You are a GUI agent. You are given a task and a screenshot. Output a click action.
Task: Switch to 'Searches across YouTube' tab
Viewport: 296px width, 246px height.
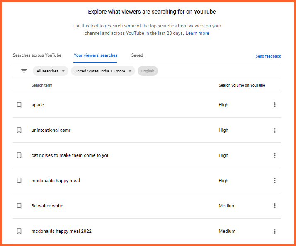(37, 55)
